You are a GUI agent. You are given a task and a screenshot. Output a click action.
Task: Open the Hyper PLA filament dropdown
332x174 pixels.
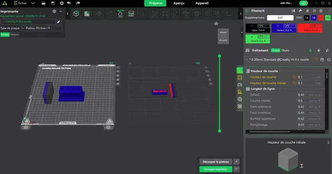tap(258, 30)
